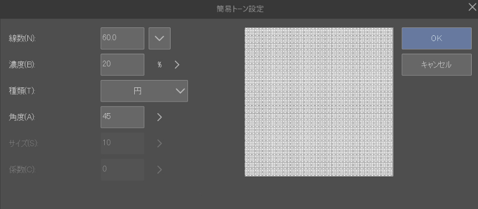
Task: Click the 線数(N) label
Action: pos(22,38)
